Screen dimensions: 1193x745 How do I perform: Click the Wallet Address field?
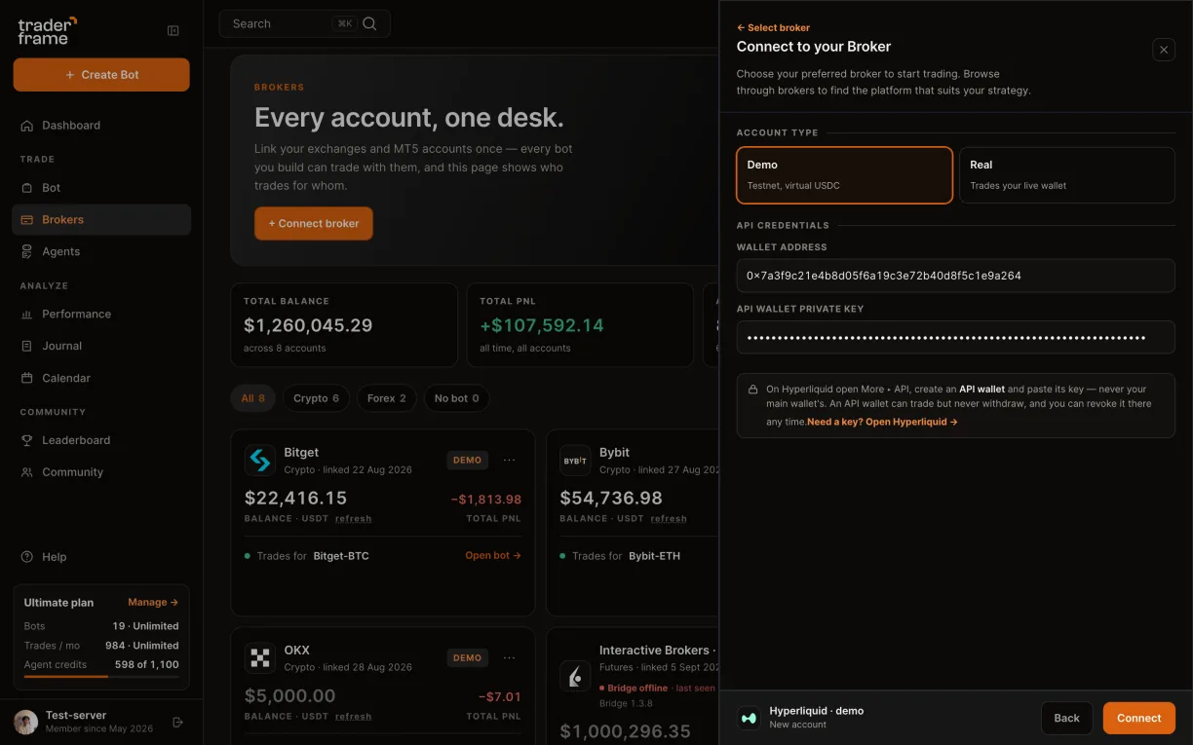[x=955, y=276]
